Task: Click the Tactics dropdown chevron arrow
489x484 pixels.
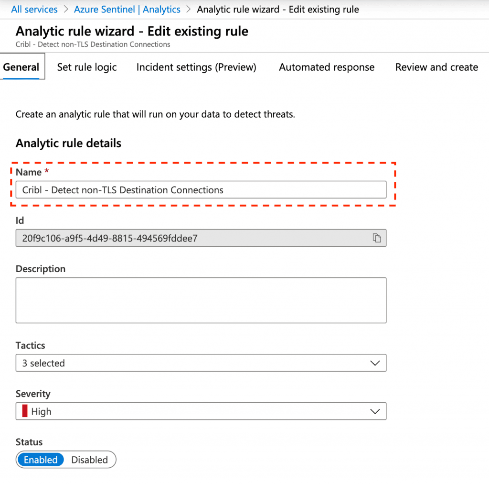Action: click(375, 363)
